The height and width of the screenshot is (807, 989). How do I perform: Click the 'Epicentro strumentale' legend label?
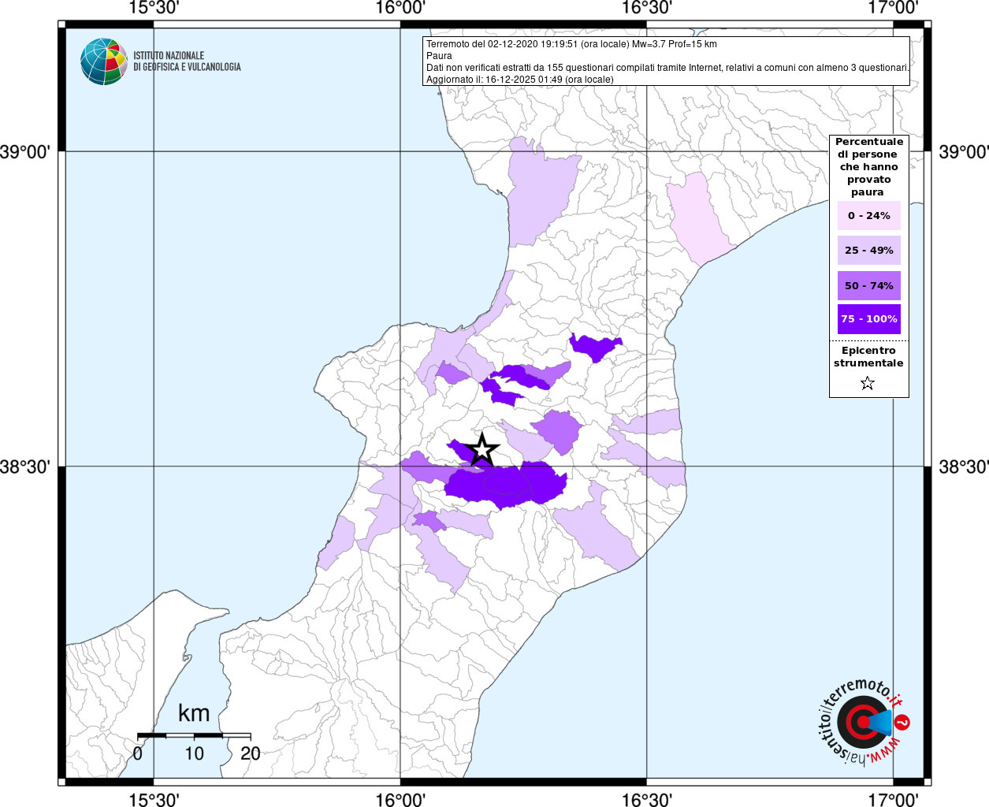(868, 357)
